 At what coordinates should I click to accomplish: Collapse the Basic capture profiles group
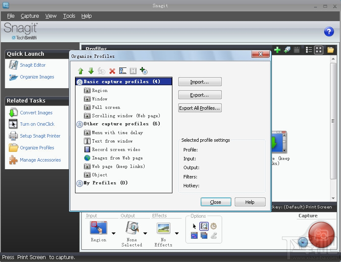click(x=80, y=81)
